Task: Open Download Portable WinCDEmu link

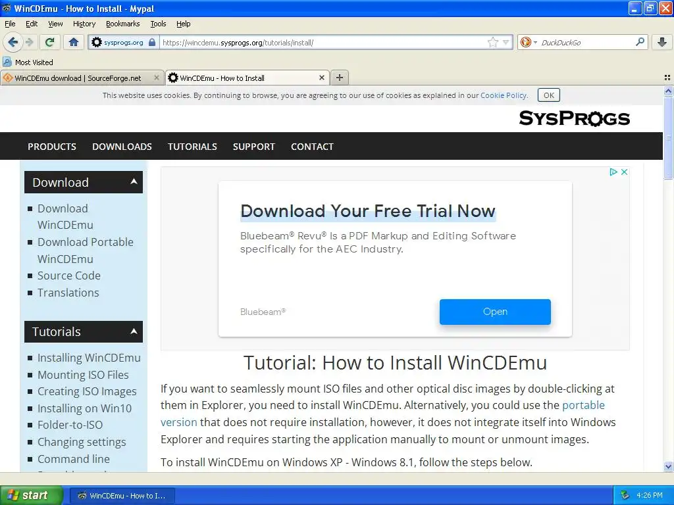Action: [86, 251]
